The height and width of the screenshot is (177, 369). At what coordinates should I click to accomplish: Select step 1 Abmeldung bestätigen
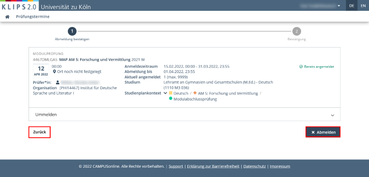[x=72, y=34]
